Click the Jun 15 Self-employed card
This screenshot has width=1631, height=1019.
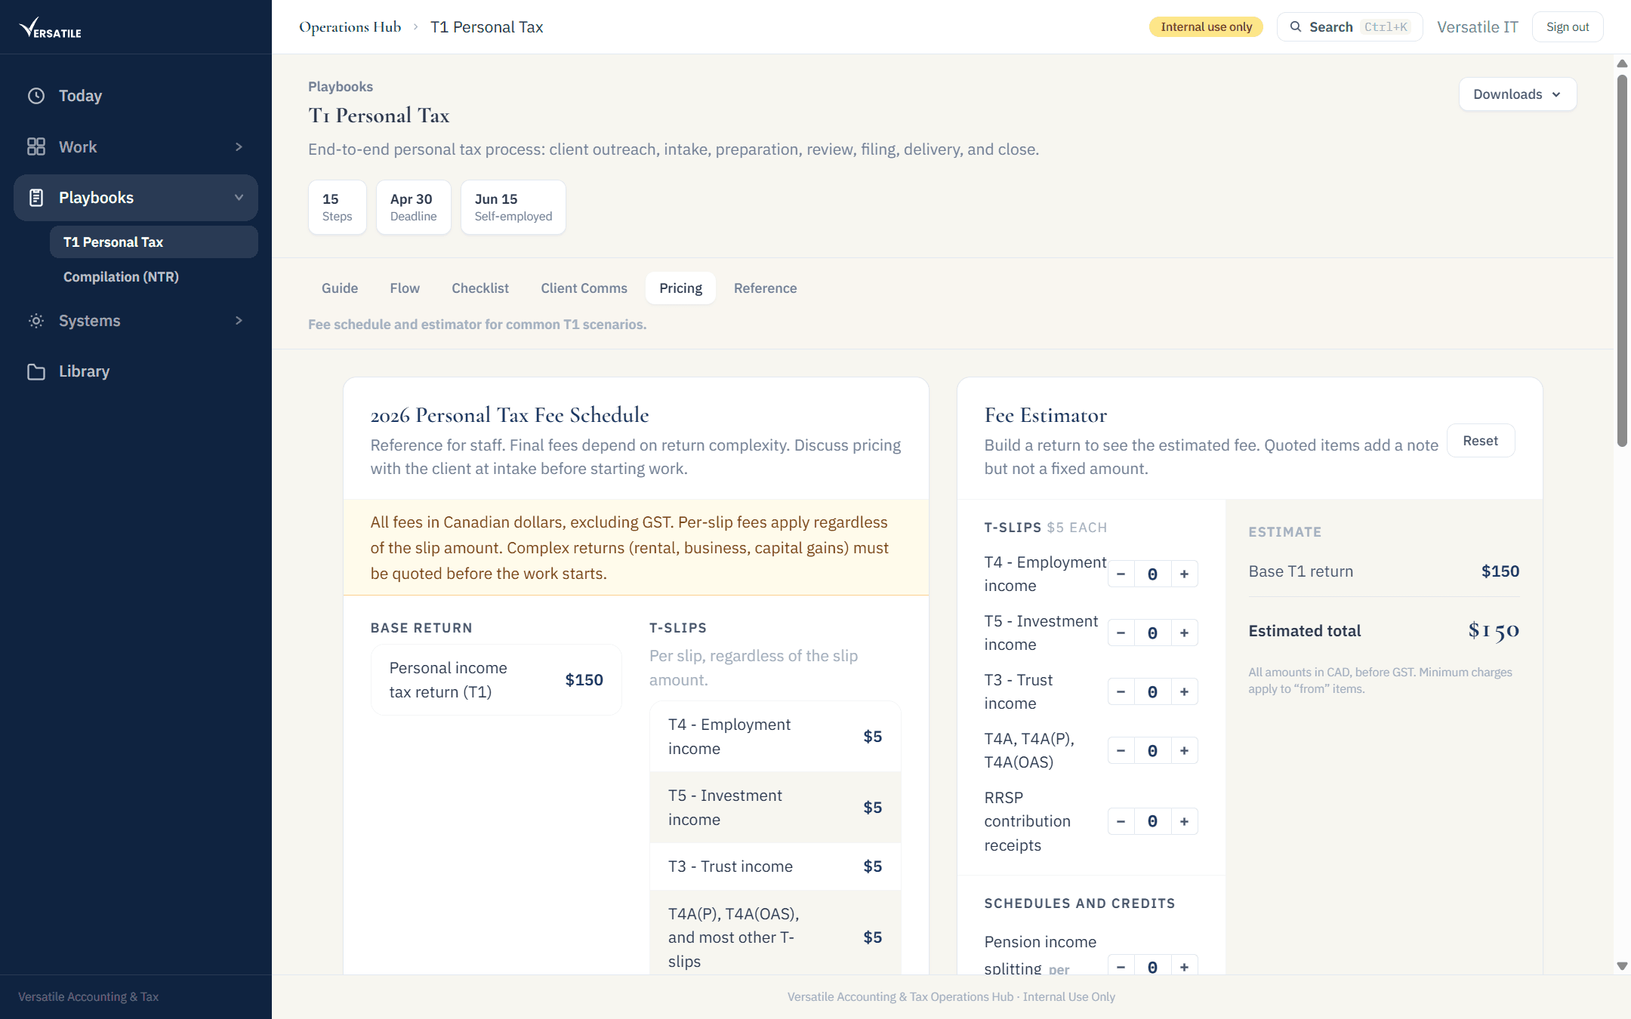click(513, 208)
